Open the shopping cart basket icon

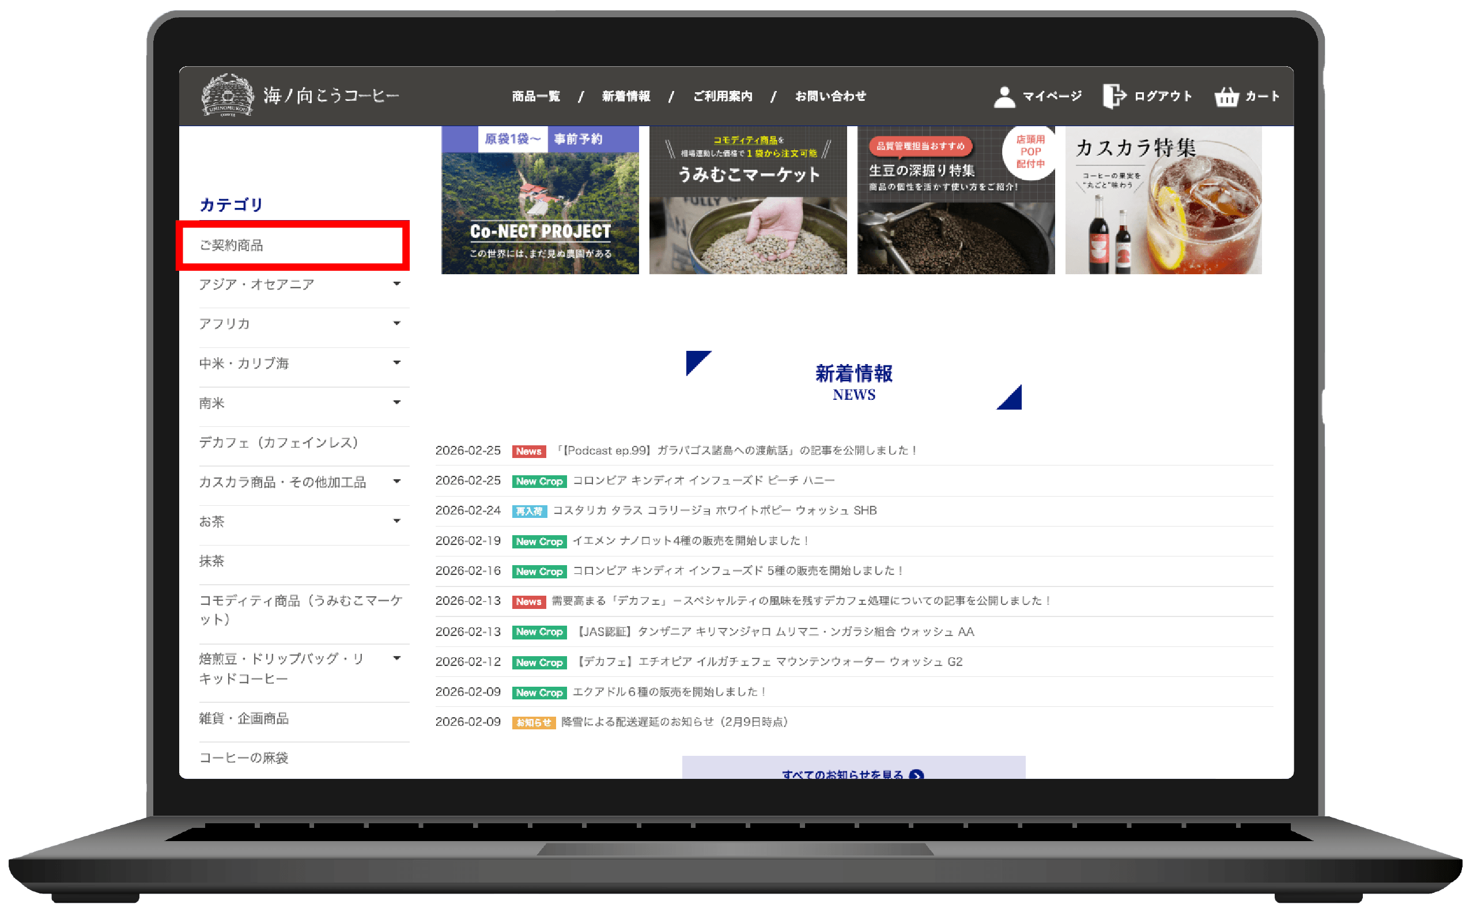(1226, 96)
